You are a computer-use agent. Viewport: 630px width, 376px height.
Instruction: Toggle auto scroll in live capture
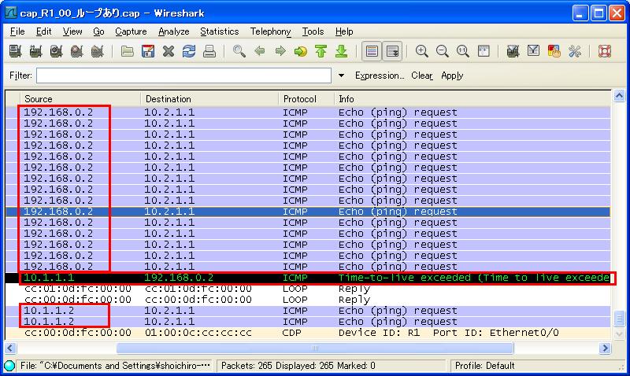392,51
